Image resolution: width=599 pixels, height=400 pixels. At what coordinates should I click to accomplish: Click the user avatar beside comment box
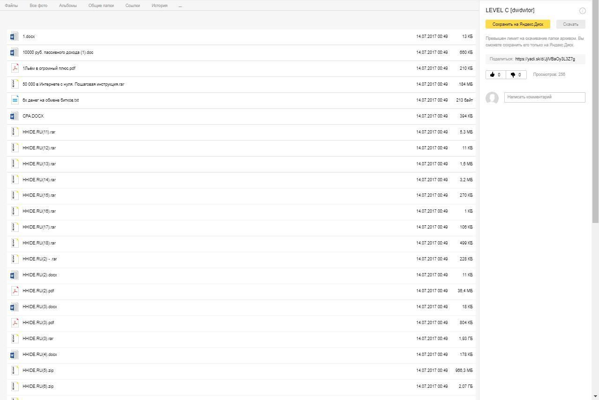click(x=492, y=98)
